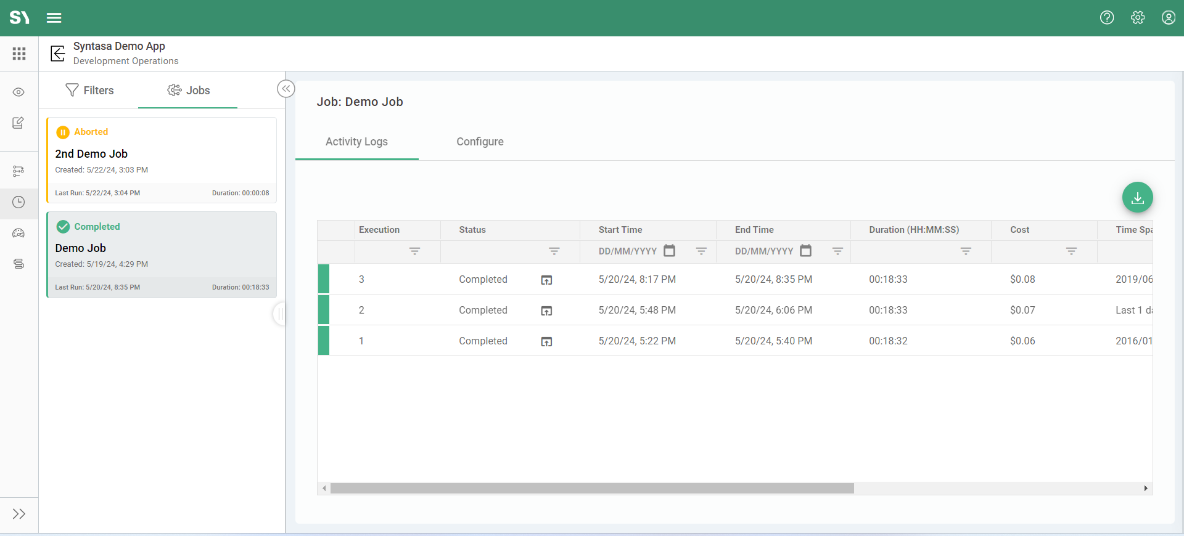Select the aborted 2nd Demo Job card

click(x=162, y=160)
